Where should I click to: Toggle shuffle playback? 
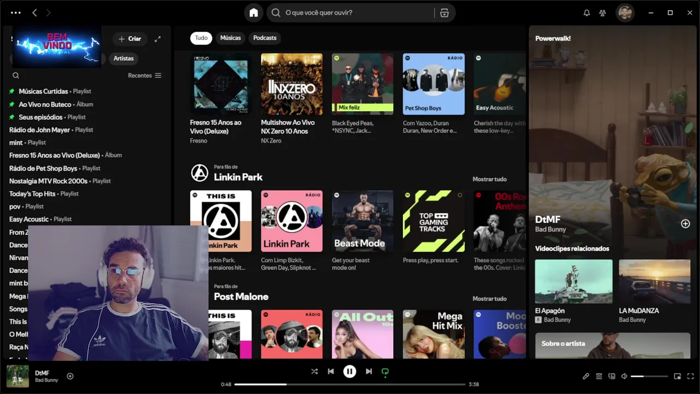(x=314, y=372)
